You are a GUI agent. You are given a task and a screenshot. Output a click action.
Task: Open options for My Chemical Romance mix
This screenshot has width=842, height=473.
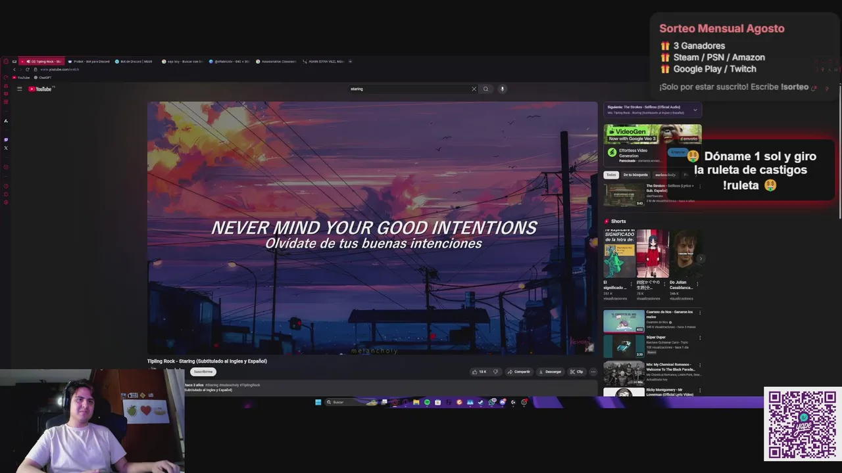tap(700, 365)
